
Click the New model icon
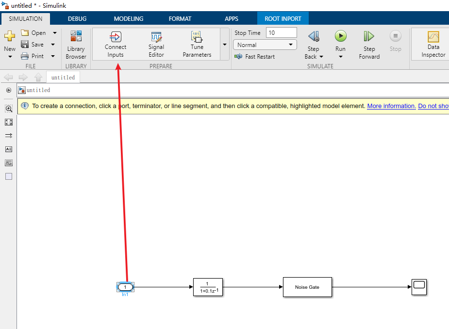click(x=9, y=36)
